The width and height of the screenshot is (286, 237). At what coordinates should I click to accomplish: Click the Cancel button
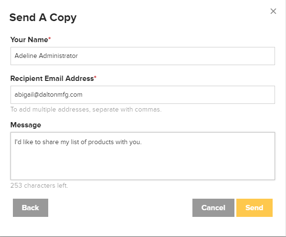coord(213,208)
